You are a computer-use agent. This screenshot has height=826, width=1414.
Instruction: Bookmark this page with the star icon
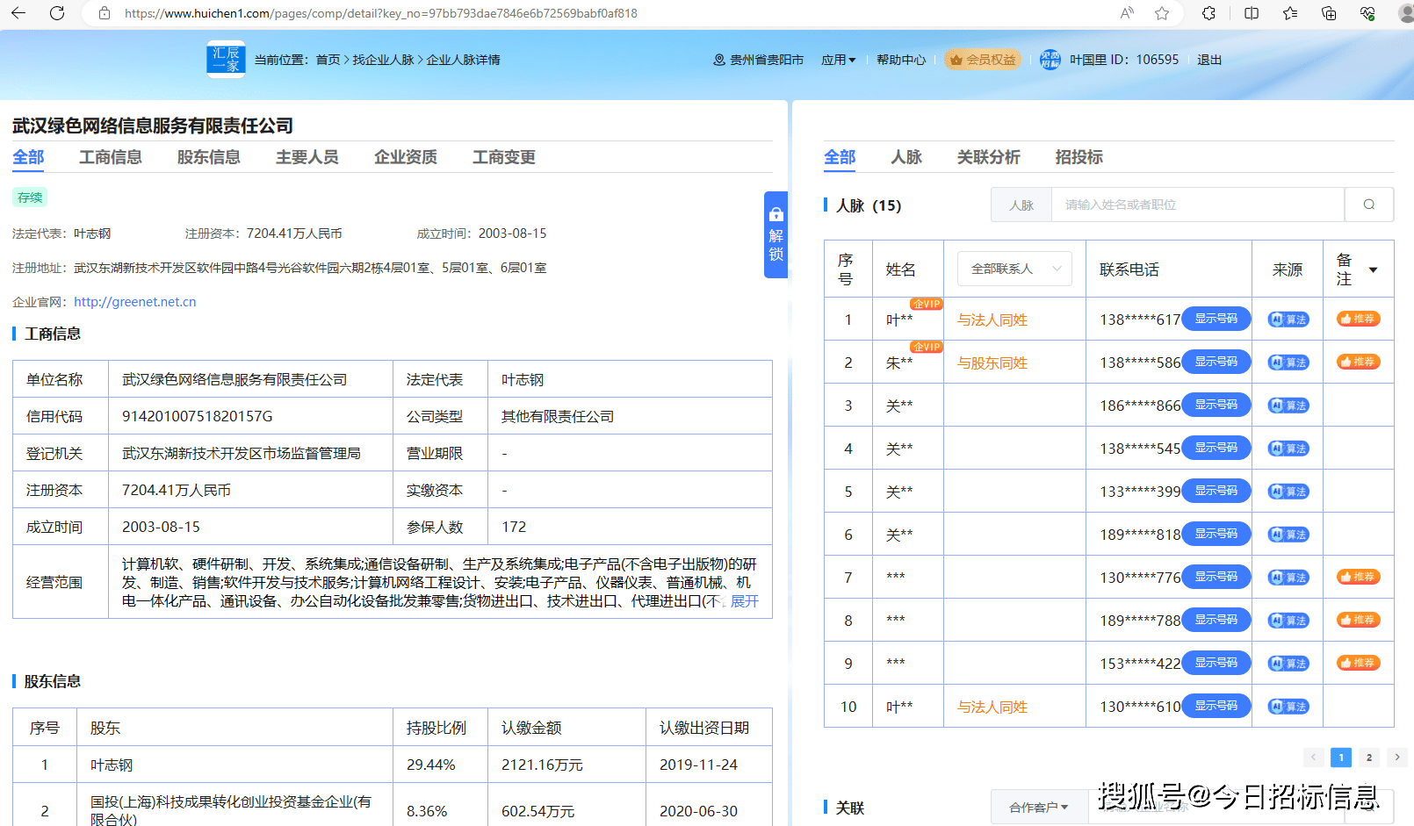[x=1162, y=13]
